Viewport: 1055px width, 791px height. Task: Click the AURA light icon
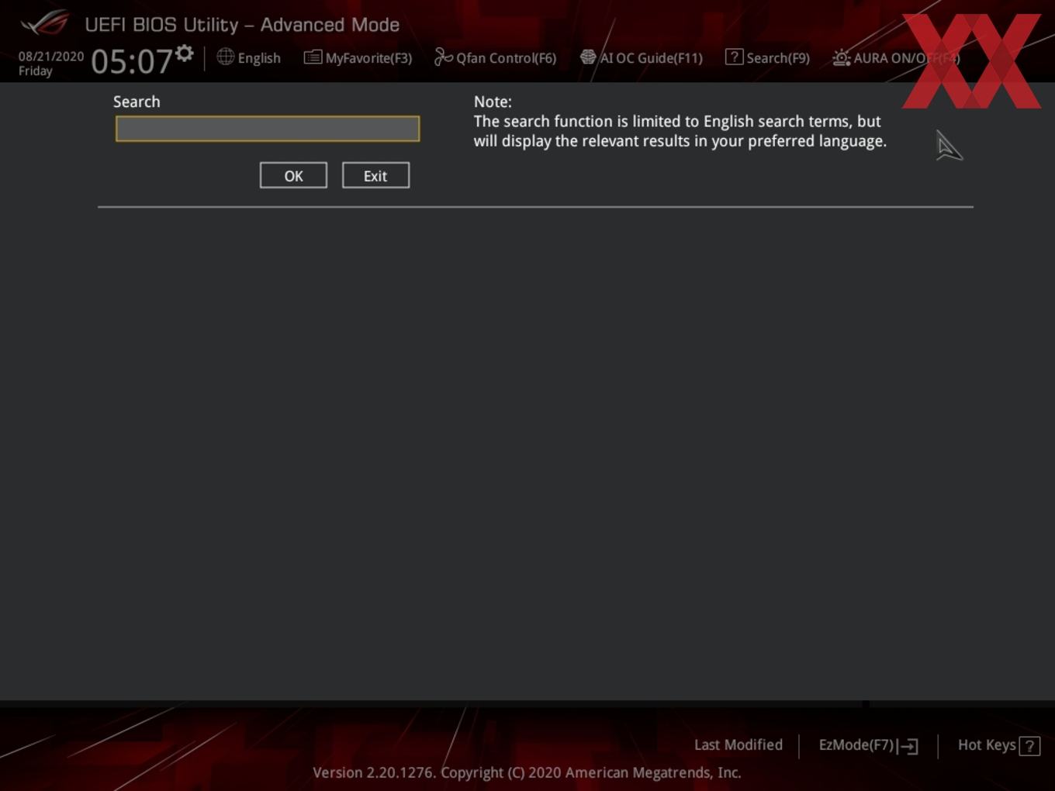[842, 57]
